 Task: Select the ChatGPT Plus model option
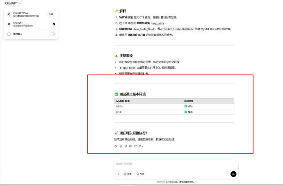click(31, 14)
